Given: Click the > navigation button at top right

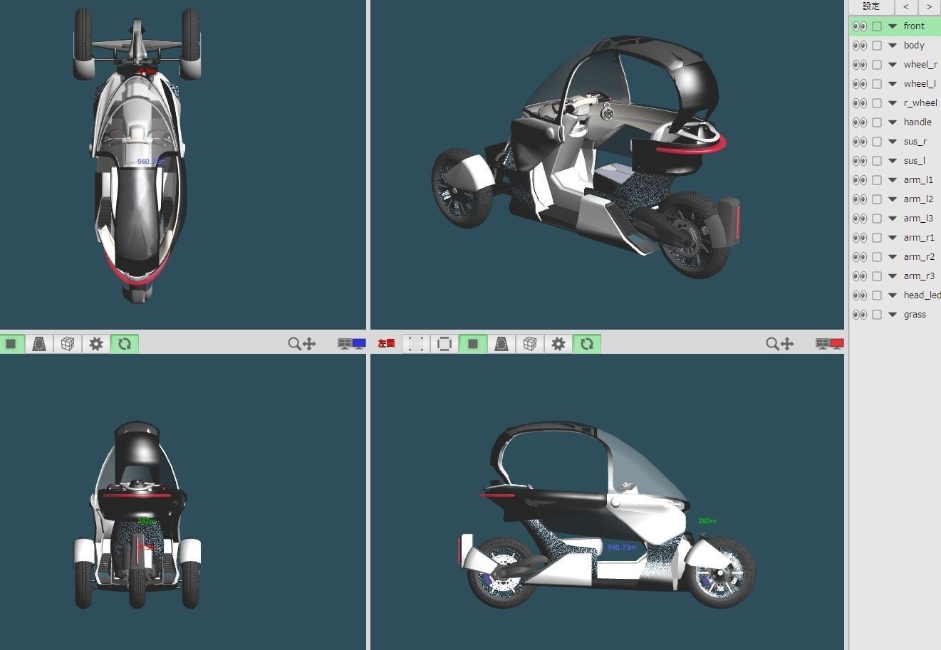Looking at the screenshot, I should pos(930,6).
